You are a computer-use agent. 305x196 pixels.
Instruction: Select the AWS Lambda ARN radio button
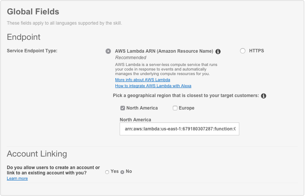tap(108, 51)
